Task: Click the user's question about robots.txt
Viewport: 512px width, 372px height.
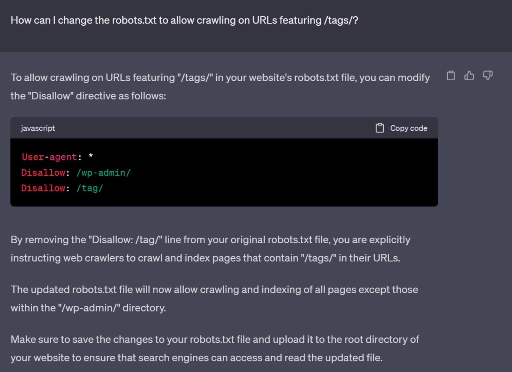Action: point(184,20)
